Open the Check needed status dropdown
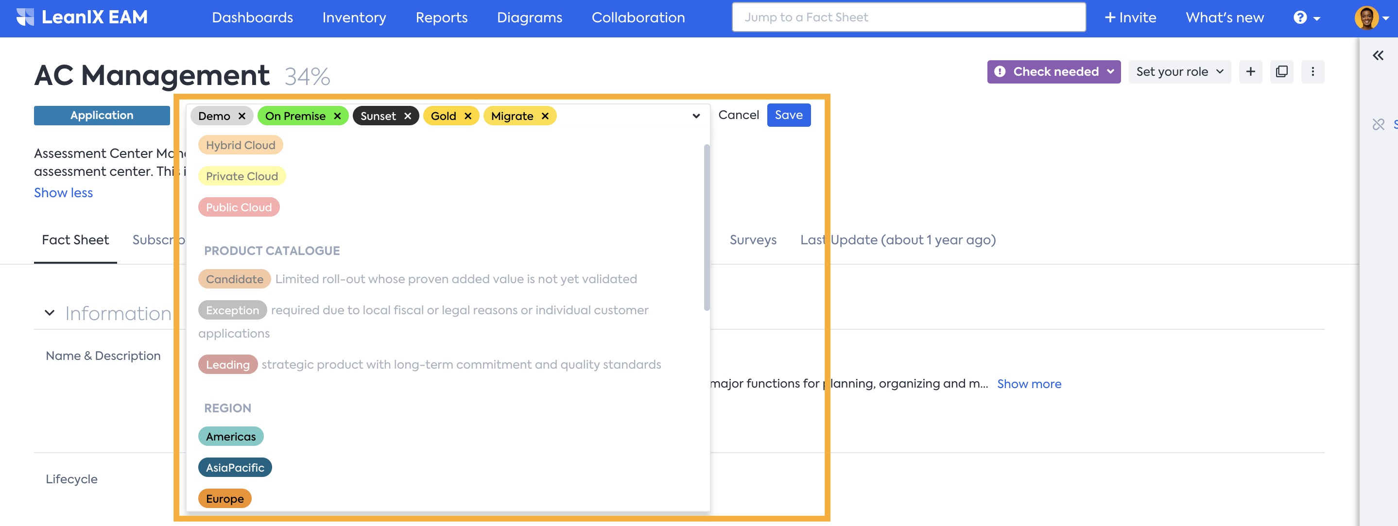Viewport: 1398px width, 526px height. [x=1053, y=71]
